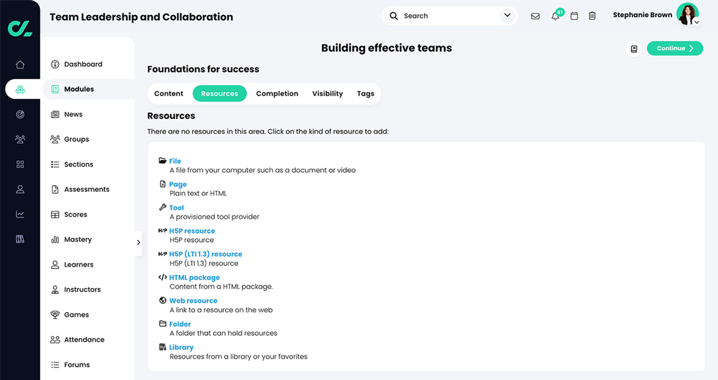
Task: Open the library books icon in the left rail
Action: pyautogui.click(x=20, y=239)
